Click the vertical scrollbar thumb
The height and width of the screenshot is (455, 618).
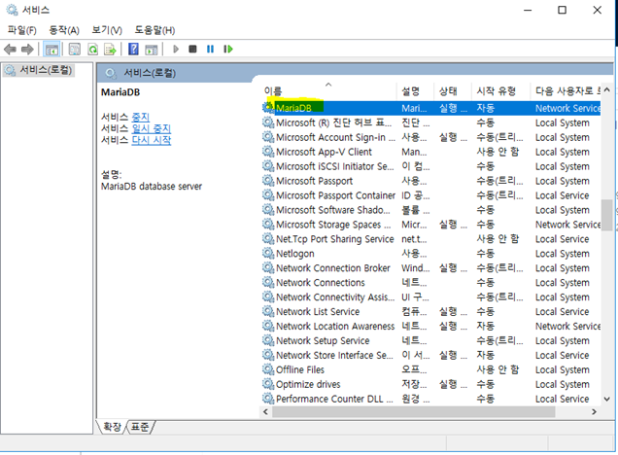tap(607, 215)
